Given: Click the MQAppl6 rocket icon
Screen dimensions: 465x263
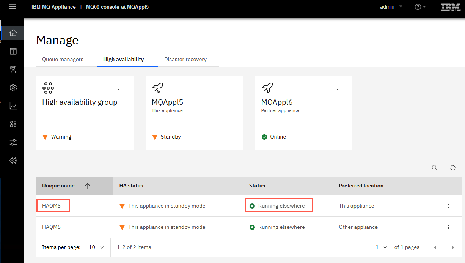Looking at the screenshot, I should point(267,88).
